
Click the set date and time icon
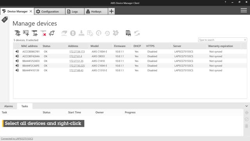[x=90, y=33]
